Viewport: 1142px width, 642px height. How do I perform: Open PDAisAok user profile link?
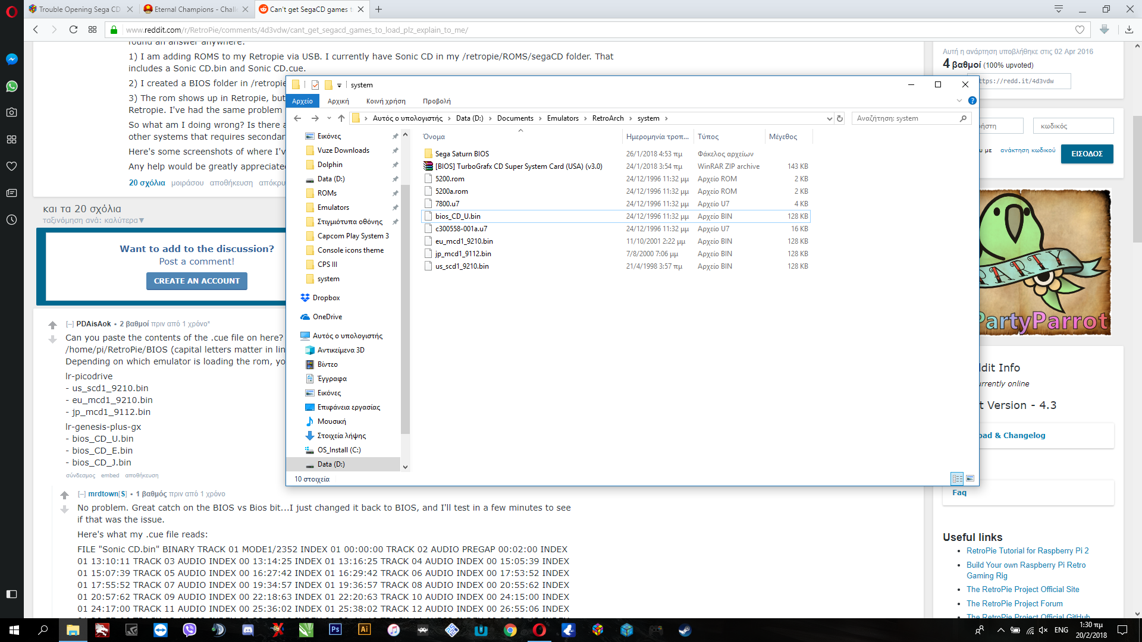pos(93,324)
